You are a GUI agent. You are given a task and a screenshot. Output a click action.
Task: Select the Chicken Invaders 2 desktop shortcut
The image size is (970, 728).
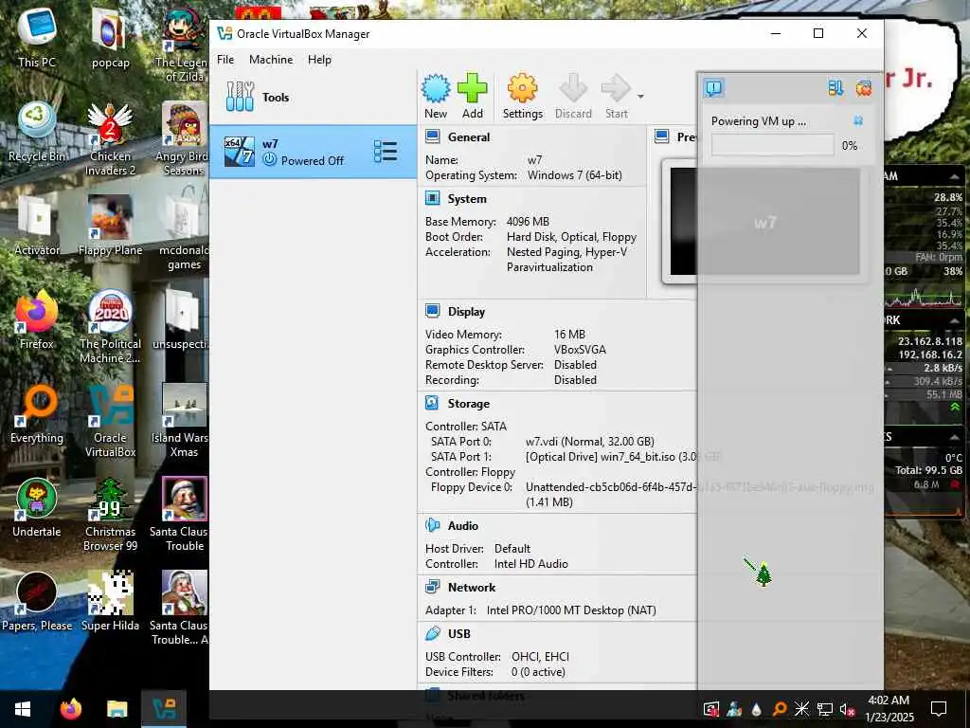[x=110, y=140]
